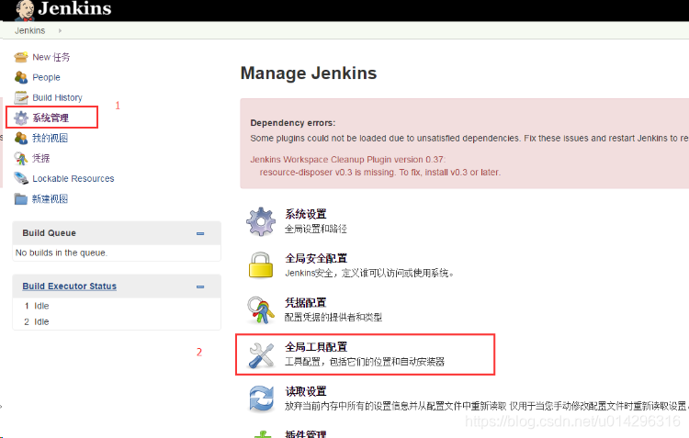The width and height of the screenshot is (689, 438).
Task: Click the 配置凭据的提供者和类型 description
Action: coord(333,317)
